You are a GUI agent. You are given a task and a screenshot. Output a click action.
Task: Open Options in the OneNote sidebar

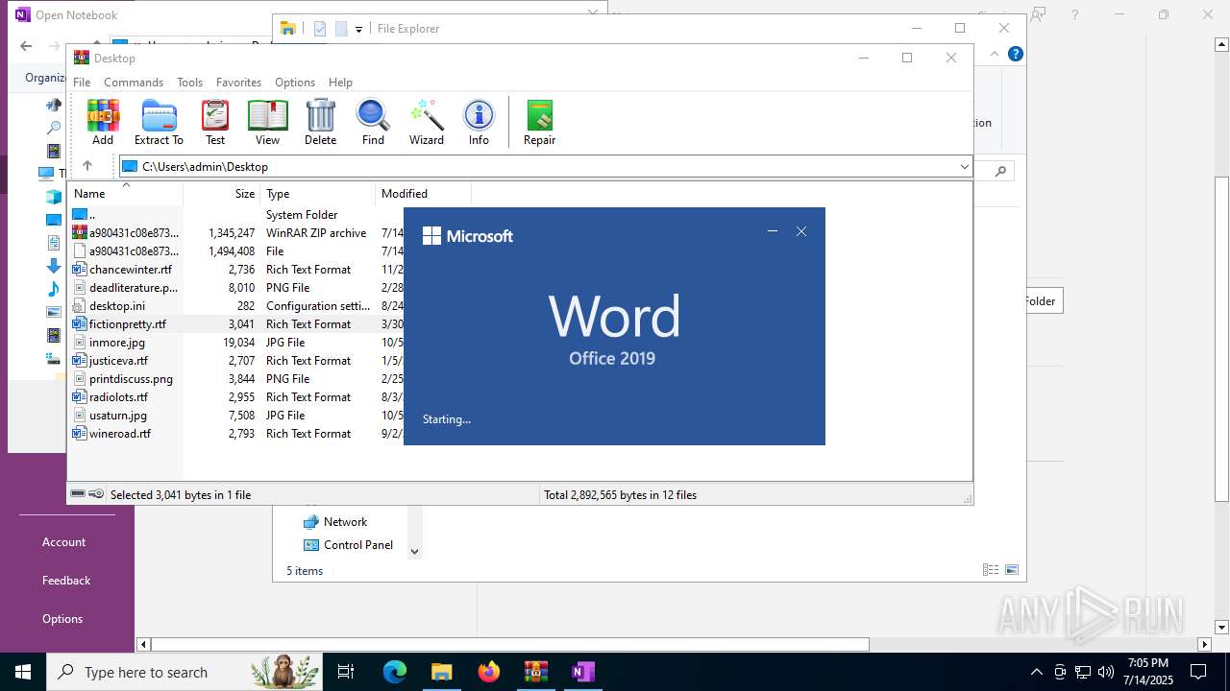(x=62, y=619)
